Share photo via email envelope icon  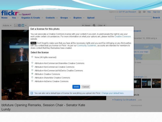(x=16, y=25)
